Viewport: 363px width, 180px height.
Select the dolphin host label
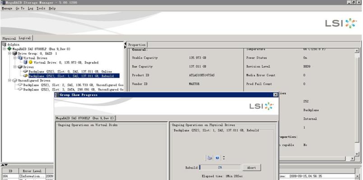click(14, 45)
